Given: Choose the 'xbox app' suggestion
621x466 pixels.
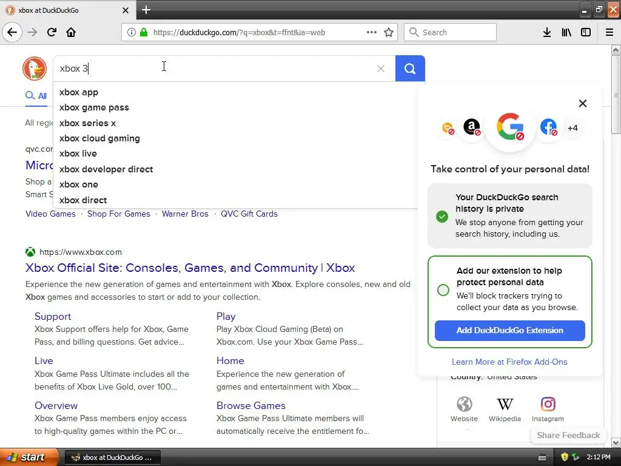Looking at the screenshot, I should click(x=78, y=92).
